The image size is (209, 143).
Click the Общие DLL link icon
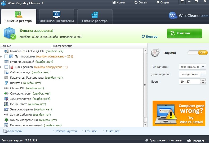tap(6, 88)
